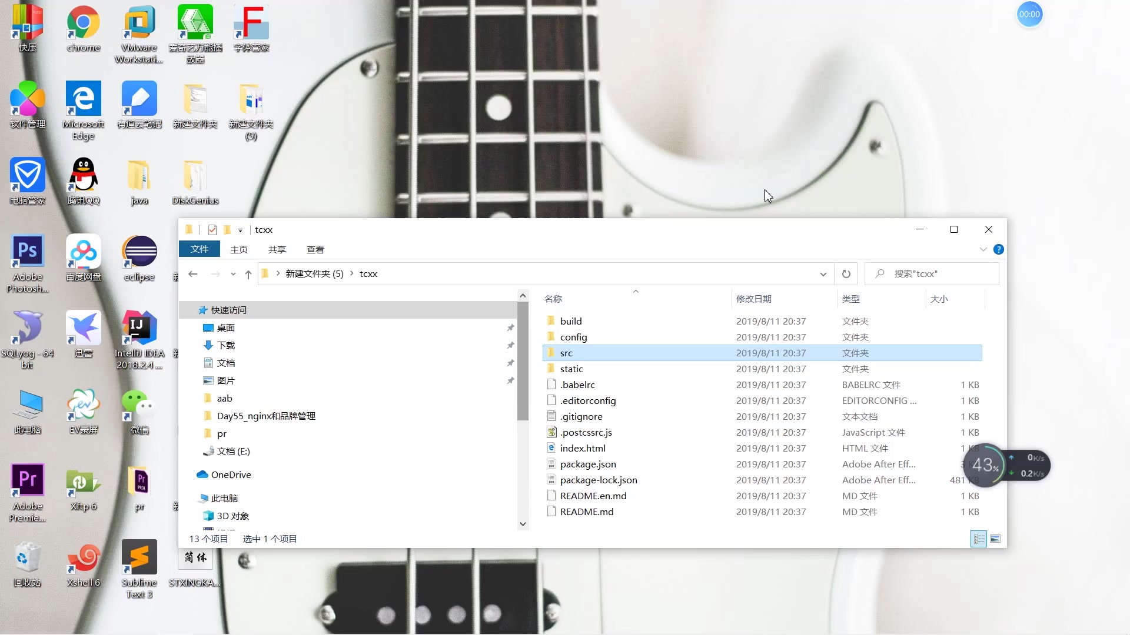
Task: Go up one folder level with the up arrow
Action: [x=248, y=274]
